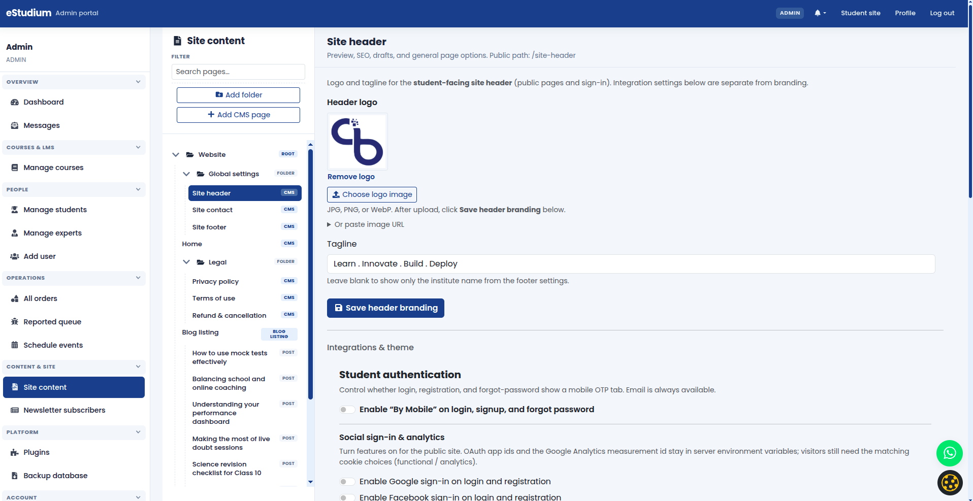
Task: Click the Add CMS page button
Action: tap(238, 115)
